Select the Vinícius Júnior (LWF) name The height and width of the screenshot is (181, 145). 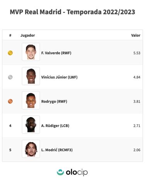coord(59,77)
